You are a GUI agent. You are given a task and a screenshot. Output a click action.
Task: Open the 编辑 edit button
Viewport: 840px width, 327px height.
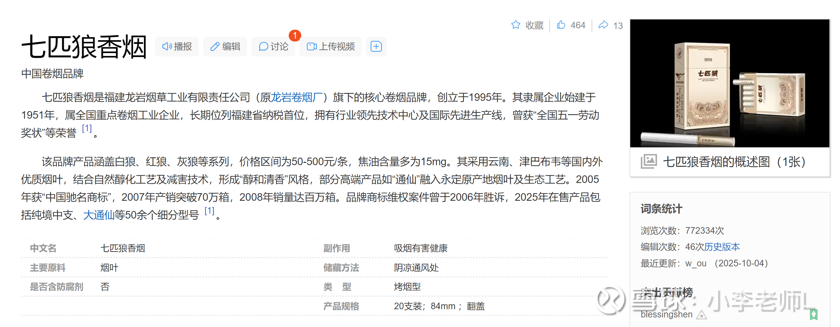point(225,46)
